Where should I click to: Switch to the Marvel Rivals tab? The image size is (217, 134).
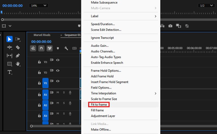[x=42, y=35]
